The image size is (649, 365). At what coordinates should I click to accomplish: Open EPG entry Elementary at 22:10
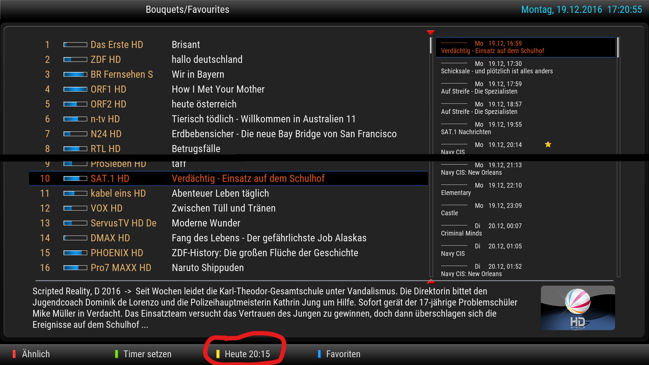click(481, 189)
